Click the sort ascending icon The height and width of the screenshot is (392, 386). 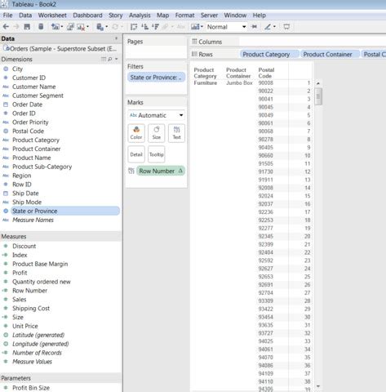(x=145, y=27)
